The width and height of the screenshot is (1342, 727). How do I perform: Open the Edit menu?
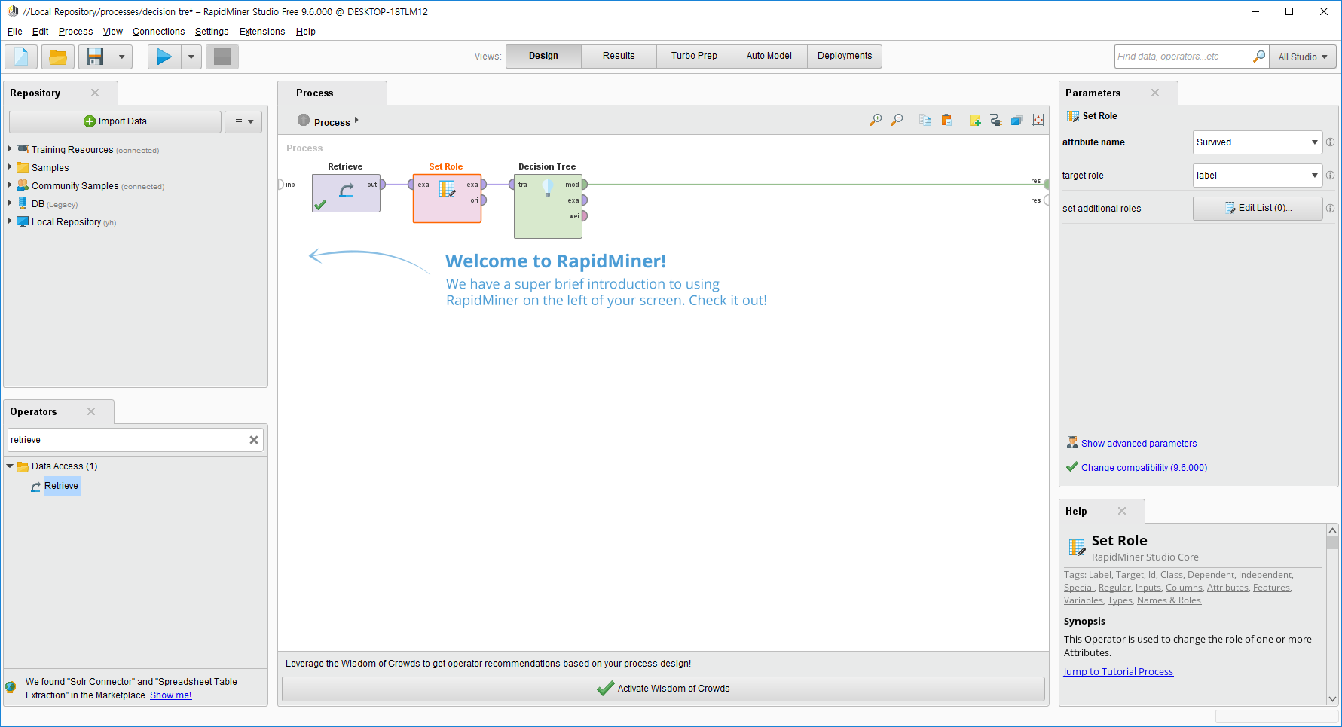[40, 32]
